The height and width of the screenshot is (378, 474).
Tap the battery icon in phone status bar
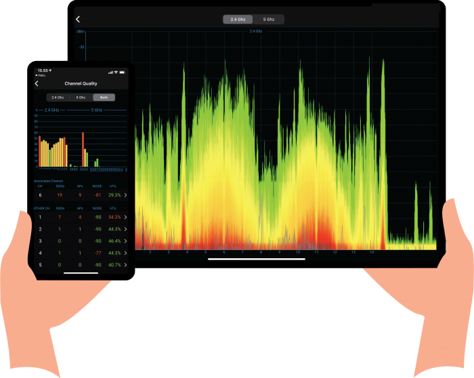click(123, 70)
